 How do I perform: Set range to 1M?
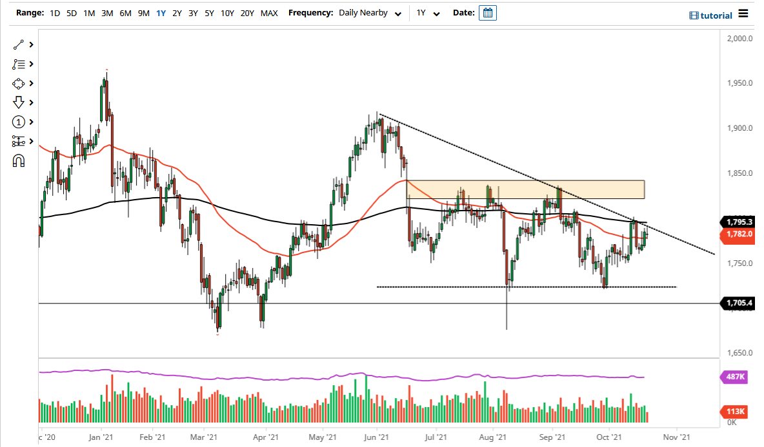88,13
